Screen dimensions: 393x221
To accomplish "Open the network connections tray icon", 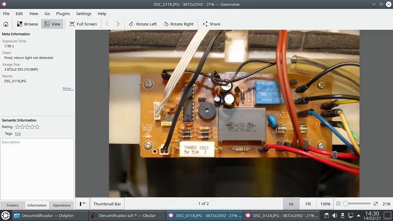I will [x=351, y=215].
